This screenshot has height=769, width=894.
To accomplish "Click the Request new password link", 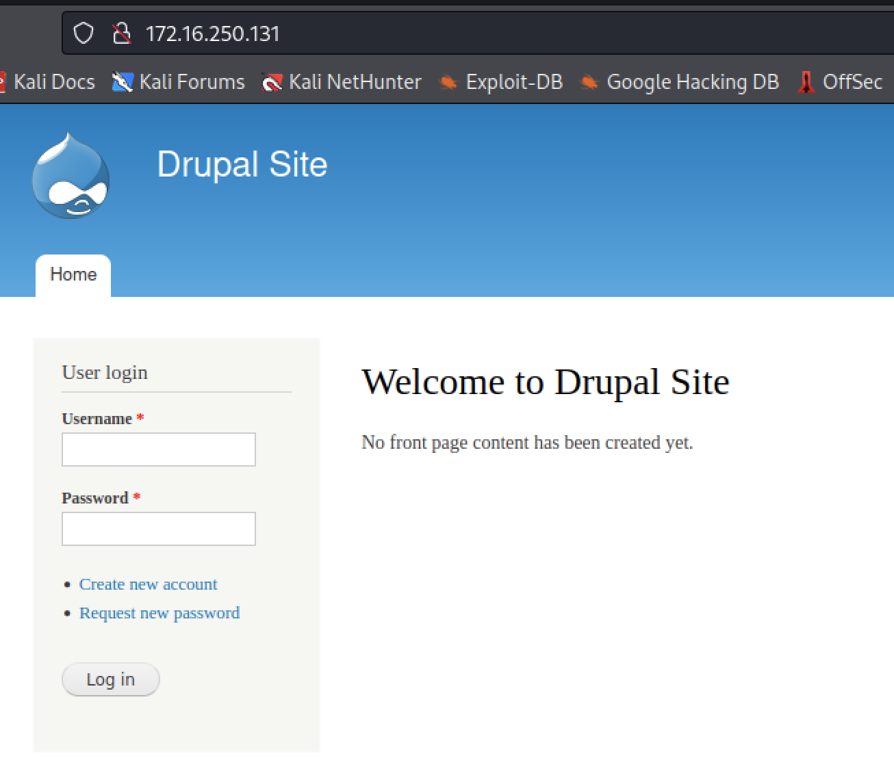I will pos(159,613).
